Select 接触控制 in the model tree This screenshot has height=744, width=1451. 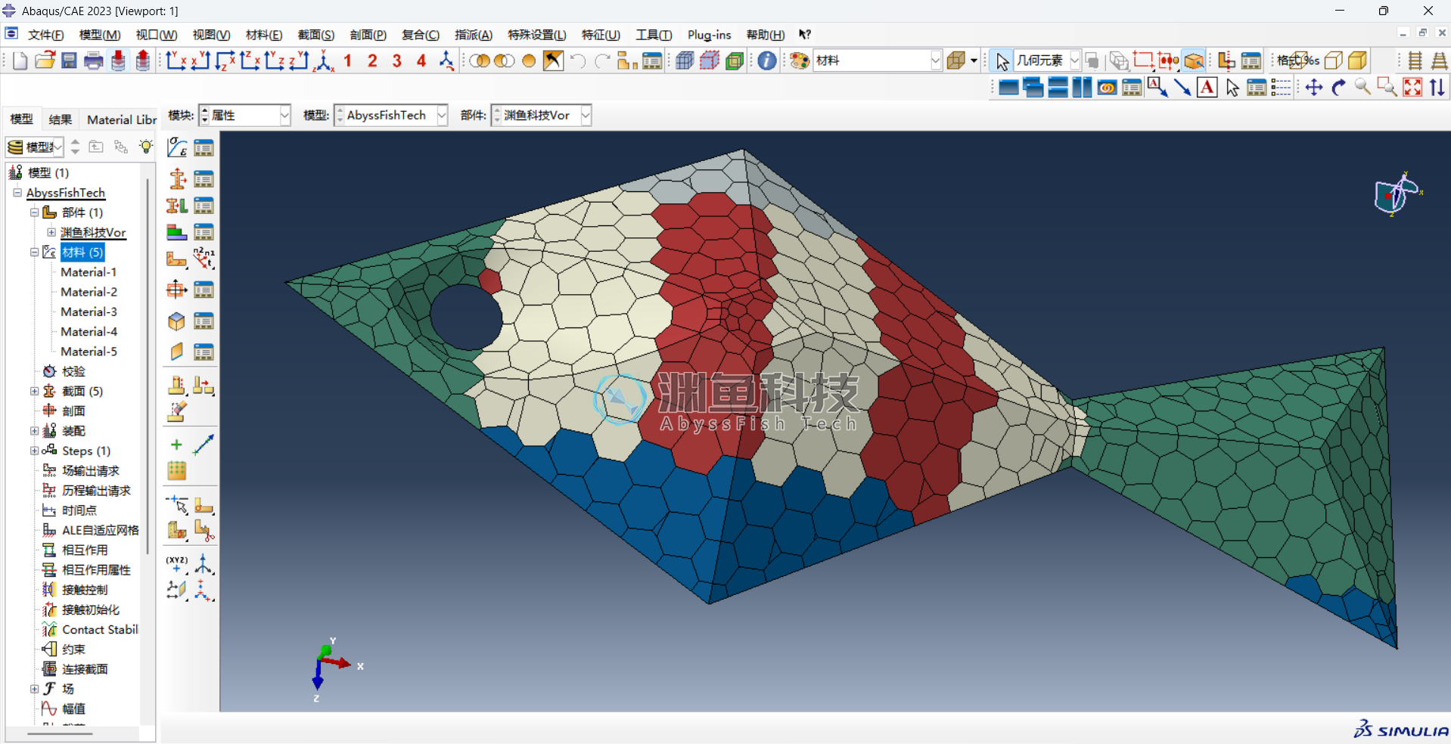85,590
